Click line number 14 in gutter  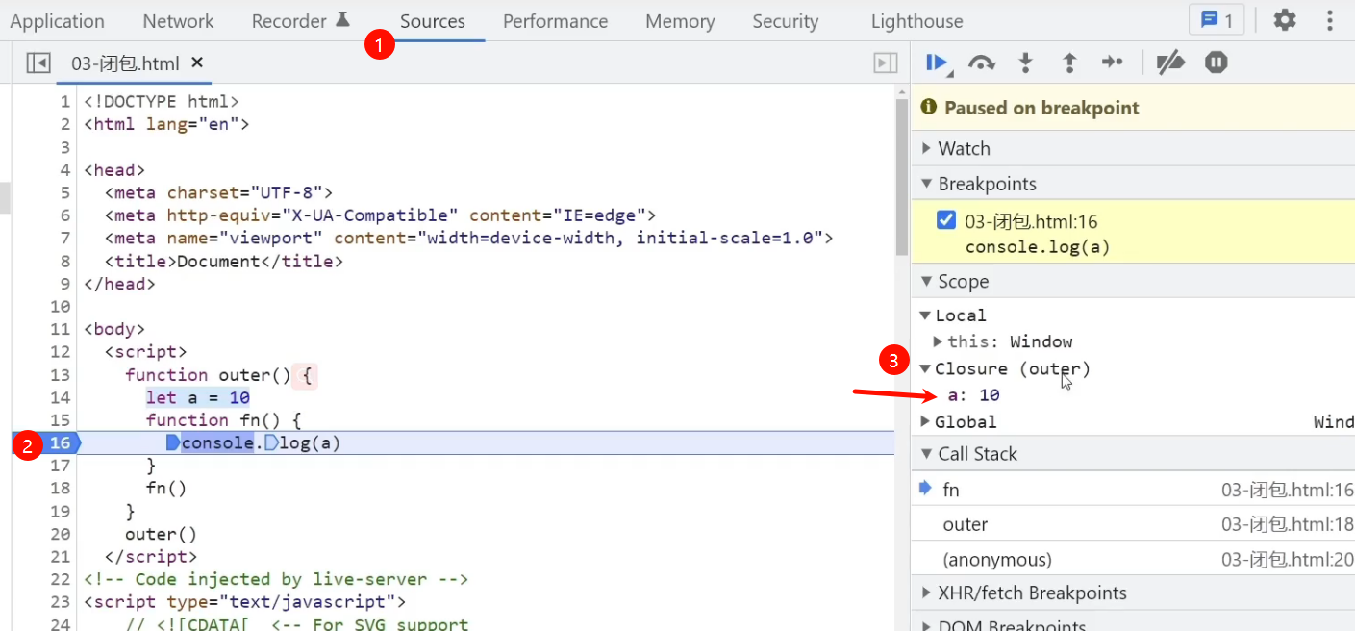coord(60,397)
